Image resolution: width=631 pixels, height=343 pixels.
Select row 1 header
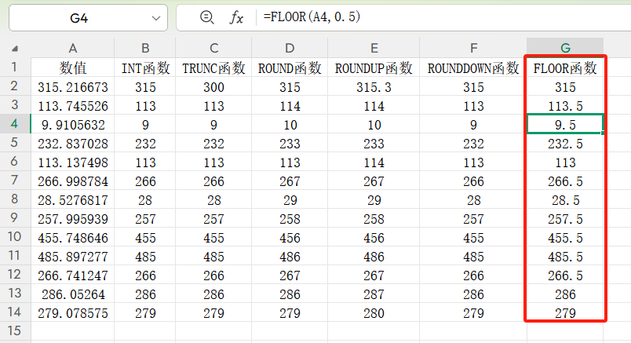tap(14, 68)
